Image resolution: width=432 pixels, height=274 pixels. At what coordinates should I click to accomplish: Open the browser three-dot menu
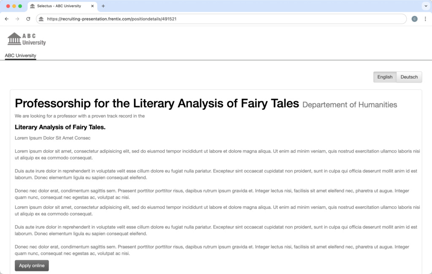coord(425,19)
